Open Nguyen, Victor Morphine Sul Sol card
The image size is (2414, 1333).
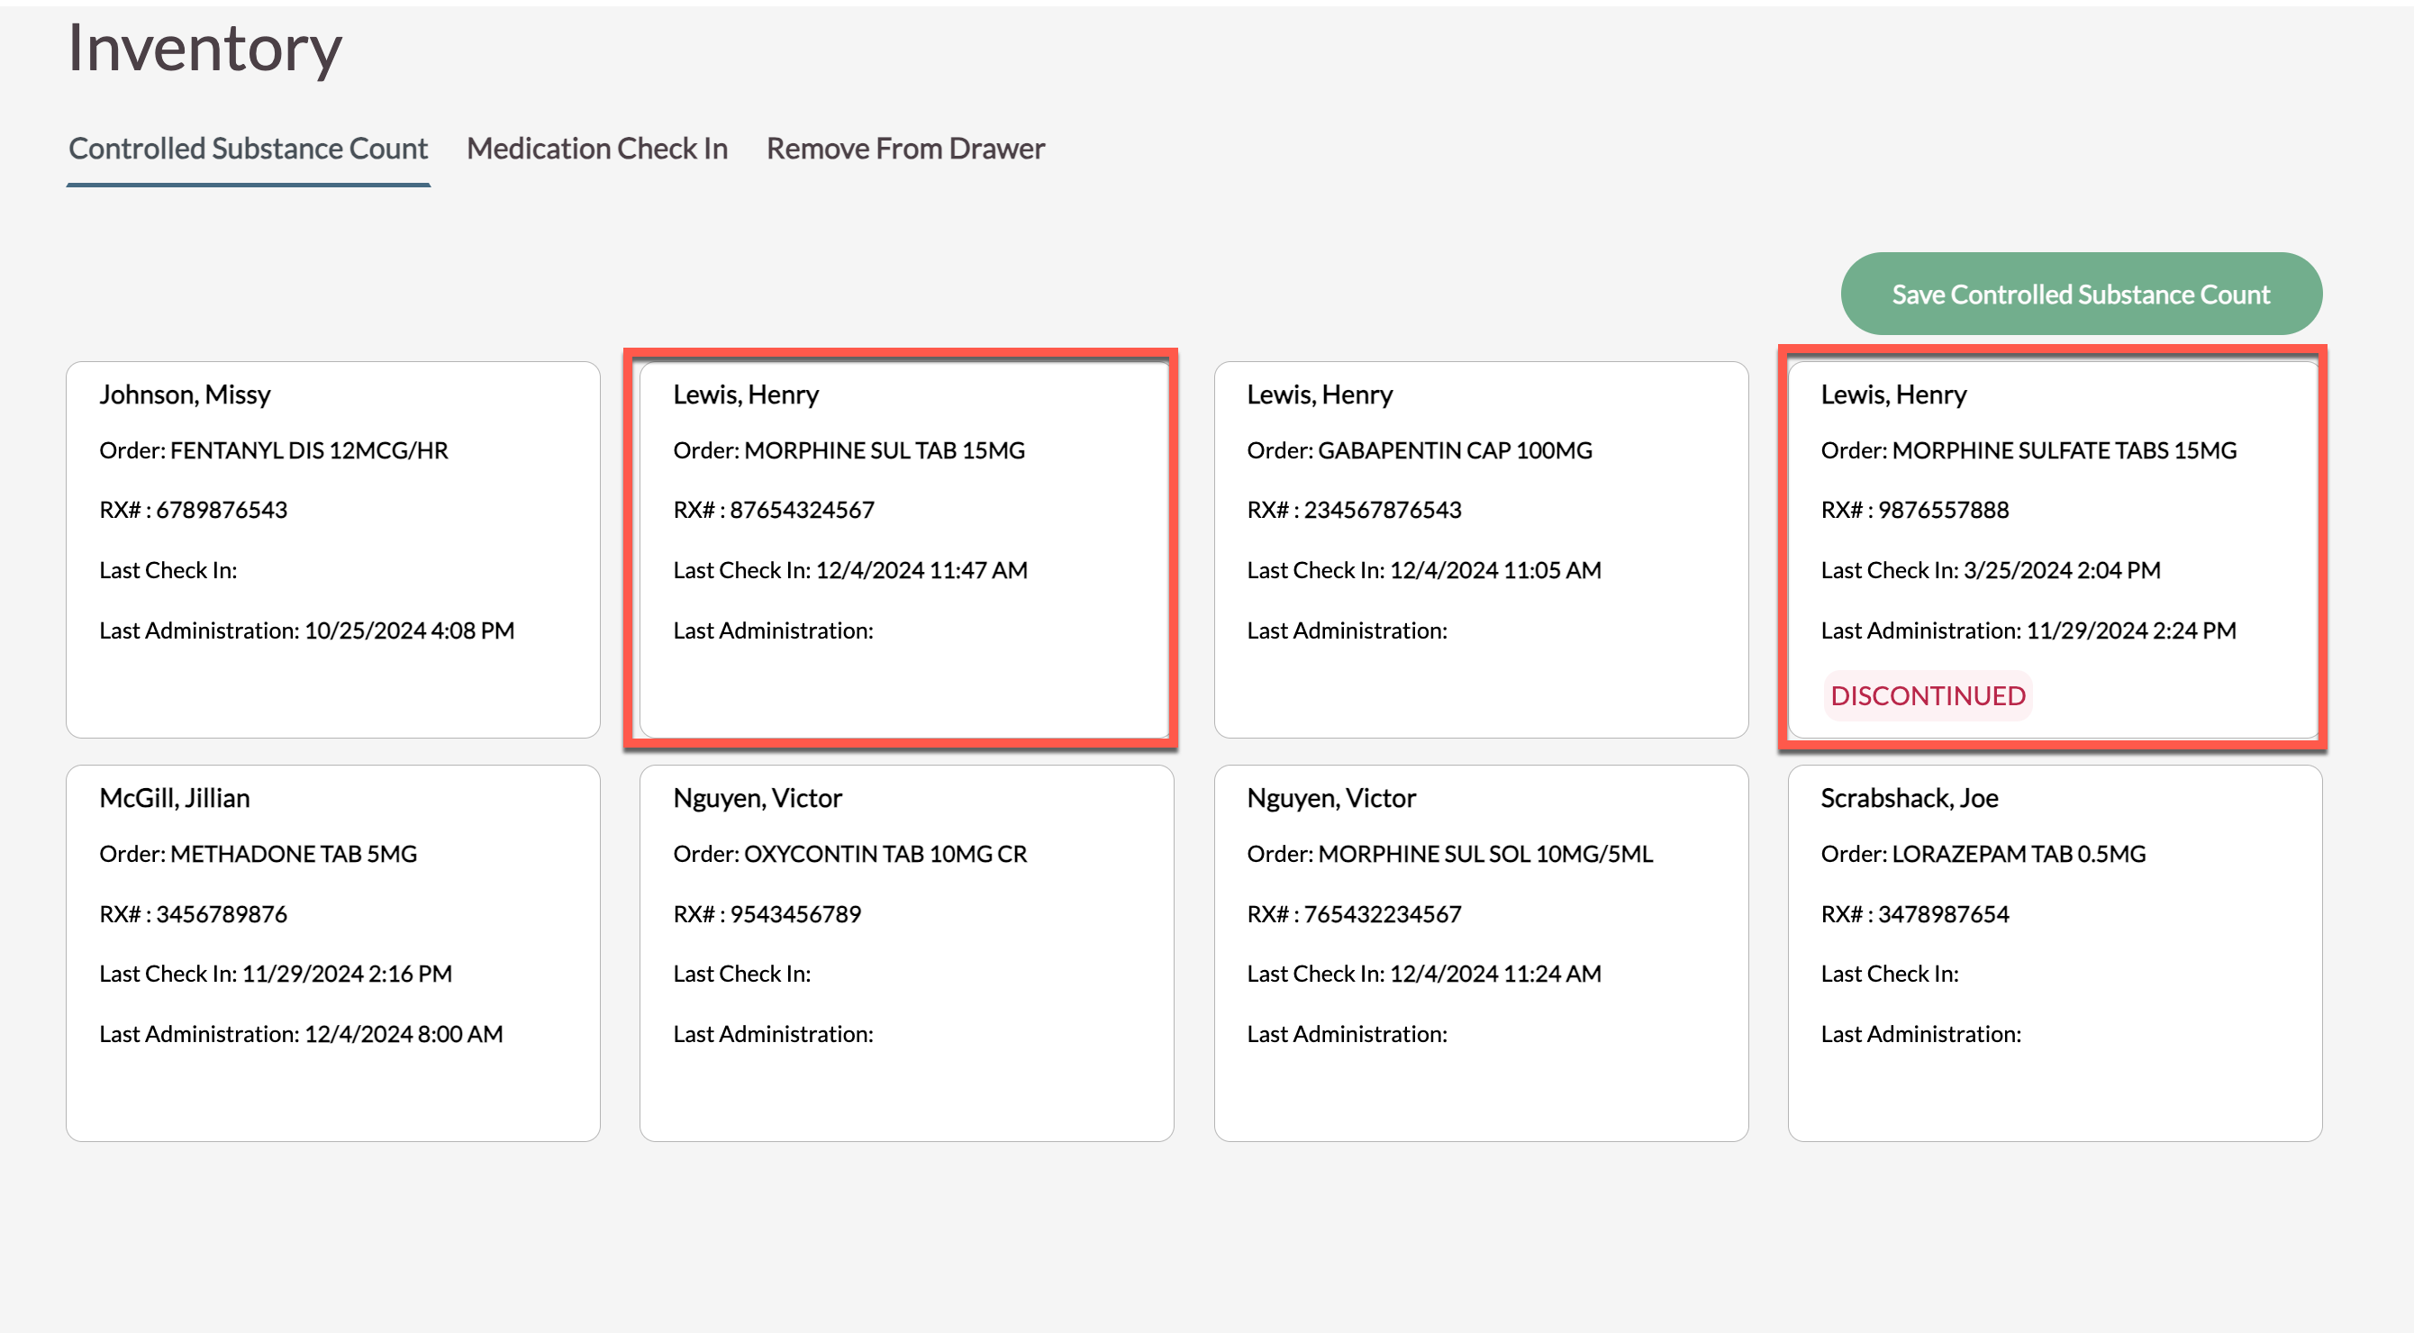click(1480, 952)
